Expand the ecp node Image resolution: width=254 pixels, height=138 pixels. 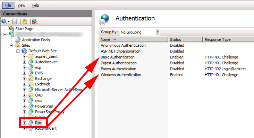24,68
